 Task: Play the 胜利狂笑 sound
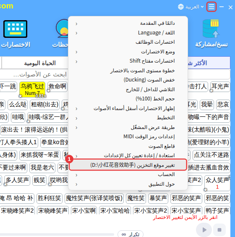tap(50, 198)
